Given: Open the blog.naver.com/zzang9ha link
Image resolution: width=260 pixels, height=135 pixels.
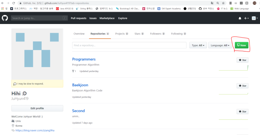Looking at the screenshot, I should click(35, 130).
